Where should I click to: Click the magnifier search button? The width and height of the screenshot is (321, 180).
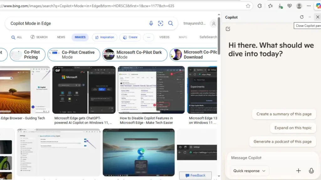click(x=171, y=23)
